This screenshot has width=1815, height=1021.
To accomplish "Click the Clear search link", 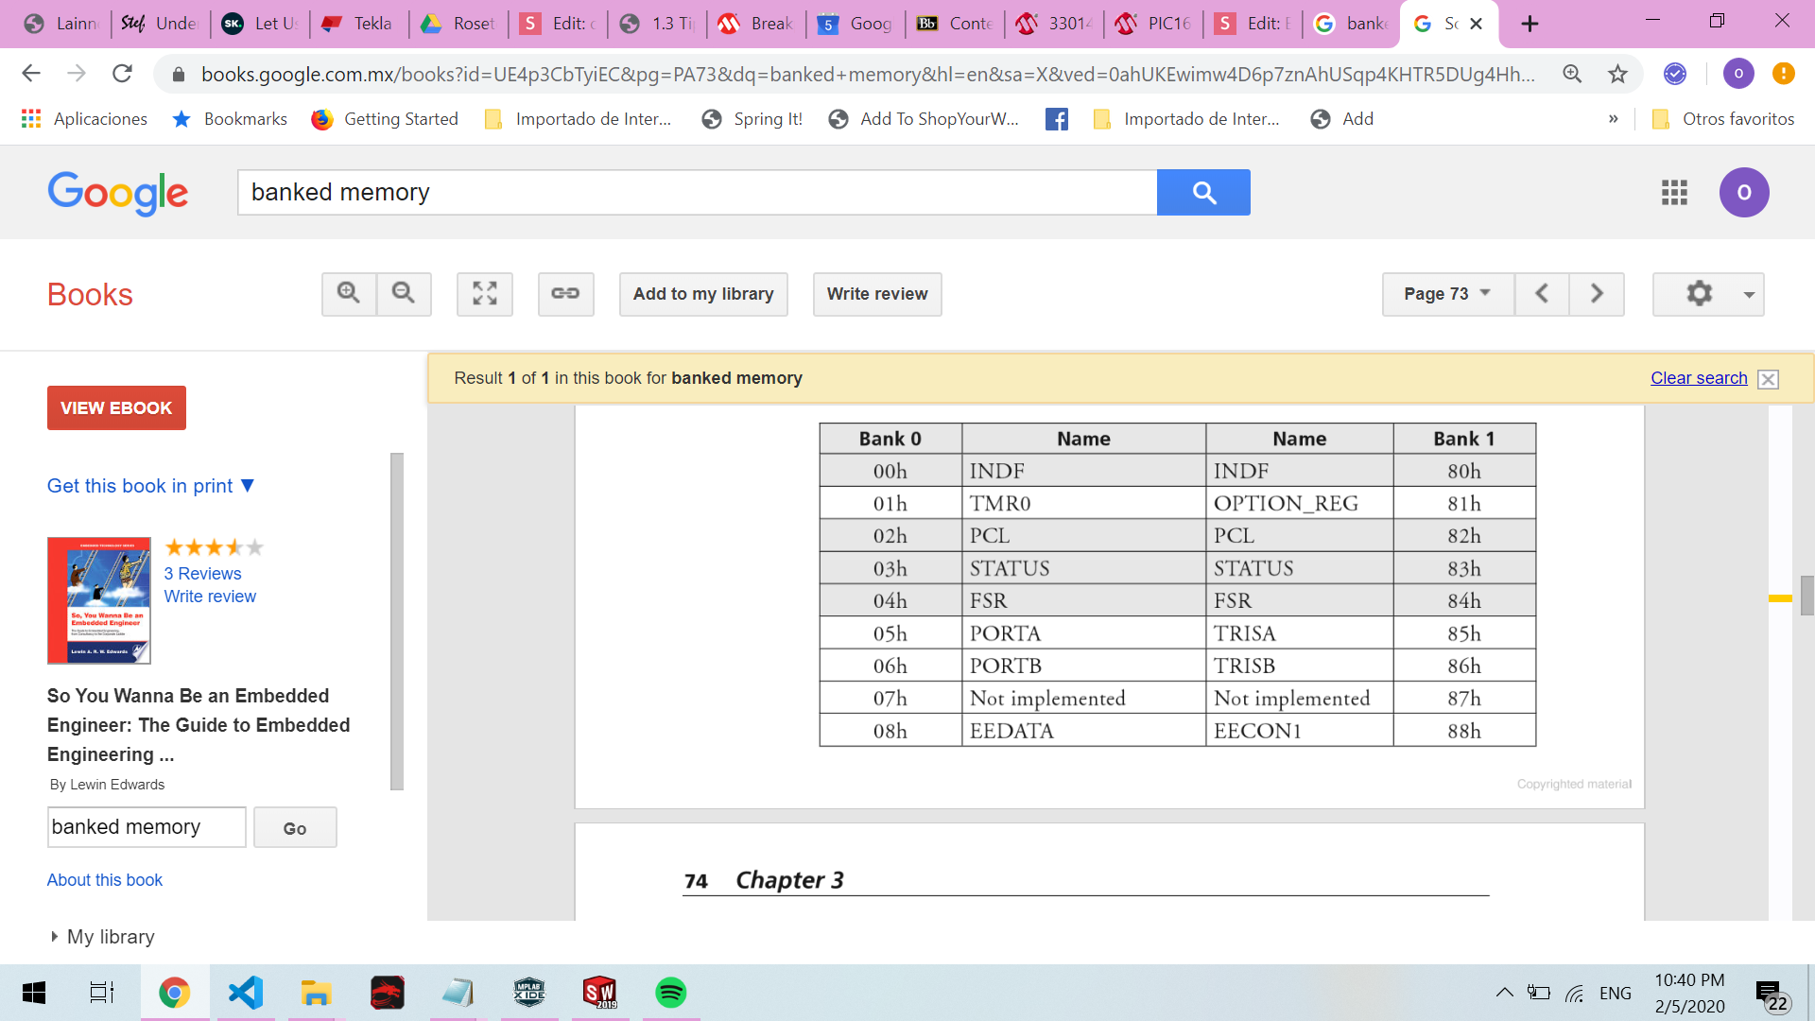I will (x=1699, y=378).
